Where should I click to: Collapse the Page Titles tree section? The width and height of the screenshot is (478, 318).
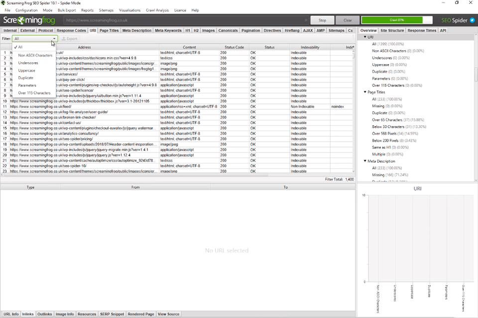coord(365,92)
